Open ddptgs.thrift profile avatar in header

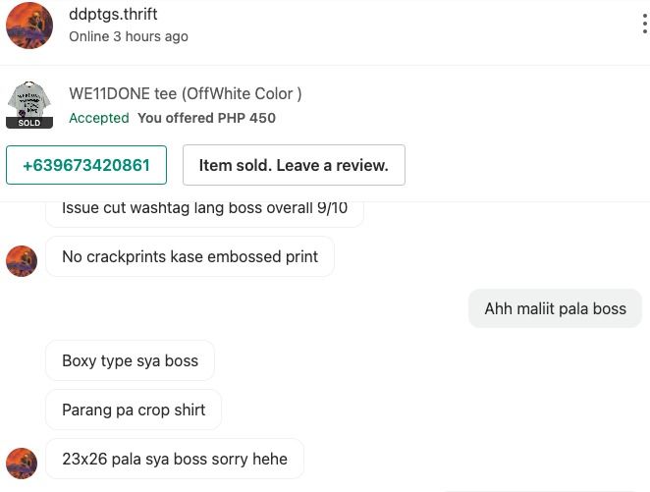(x=29, y=26)
